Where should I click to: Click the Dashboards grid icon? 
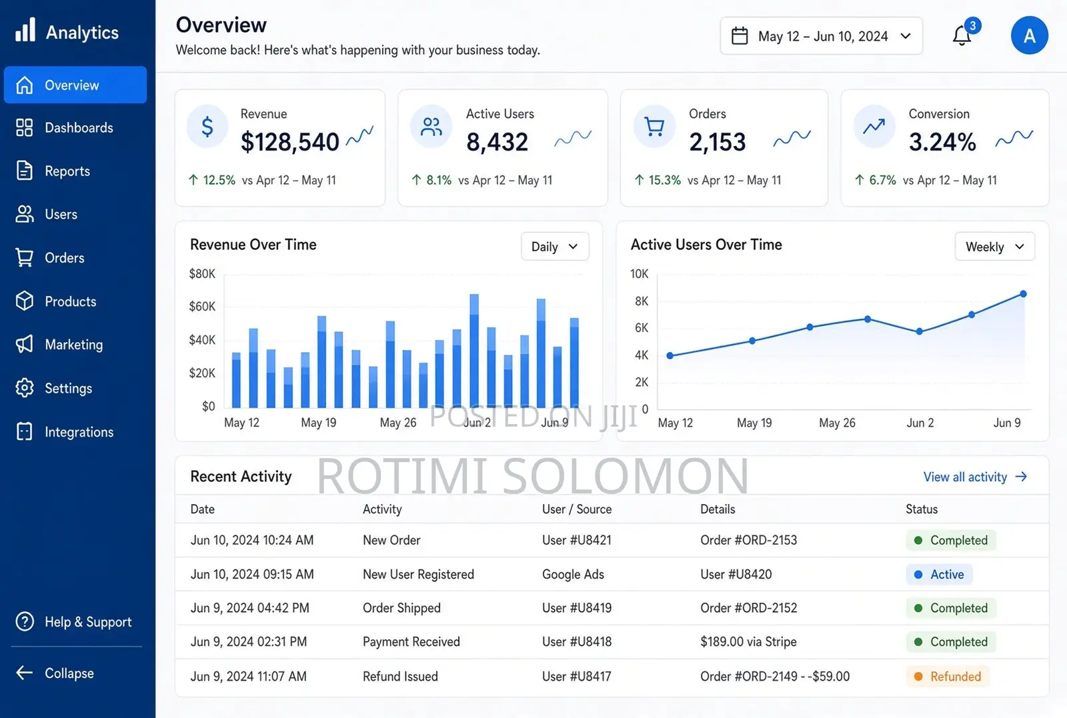[25, 127]
